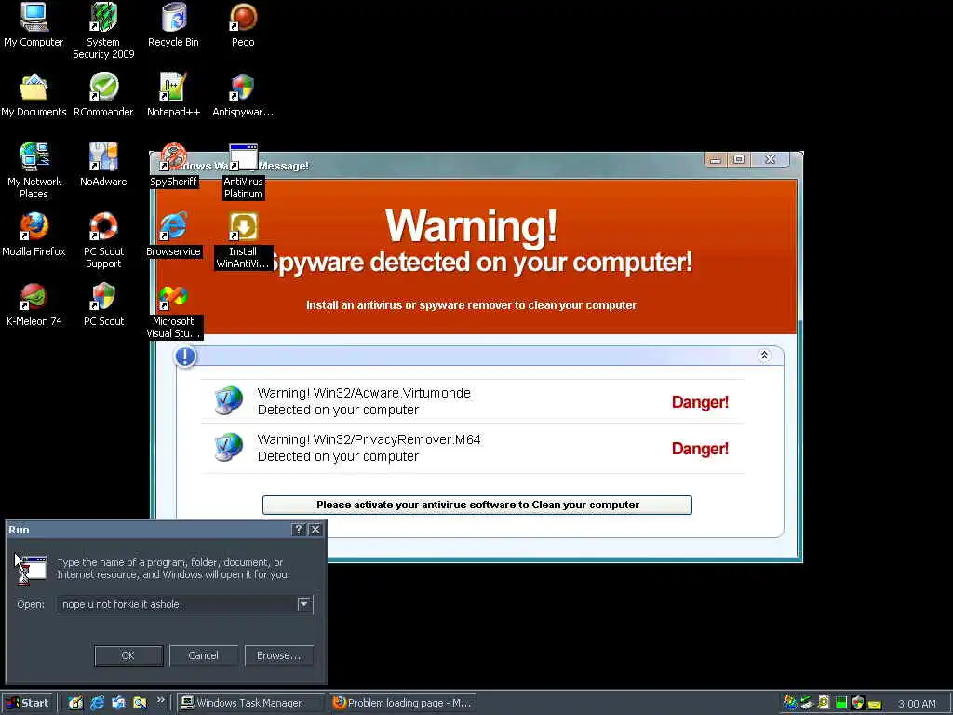Click the first system tray icon

click(x=789, y=704)
